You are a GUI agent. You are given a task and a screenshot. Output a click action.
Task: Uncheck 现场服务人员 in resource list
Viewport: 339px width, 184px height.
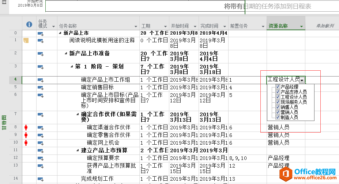(278, 102)
